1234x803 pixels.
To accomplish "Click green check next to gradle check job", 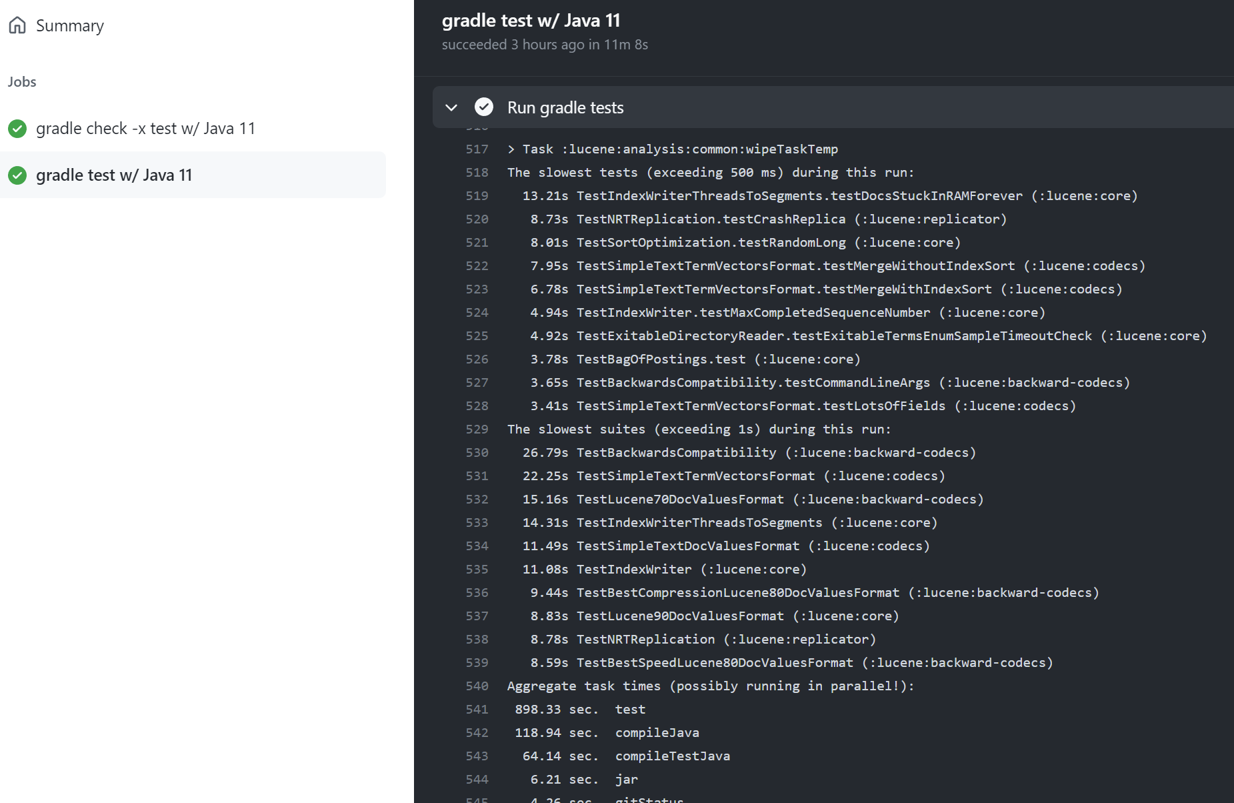I will (x=17, y=128).
